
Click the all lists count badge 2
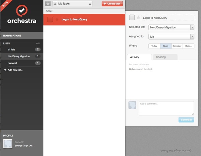pos(38,50)
